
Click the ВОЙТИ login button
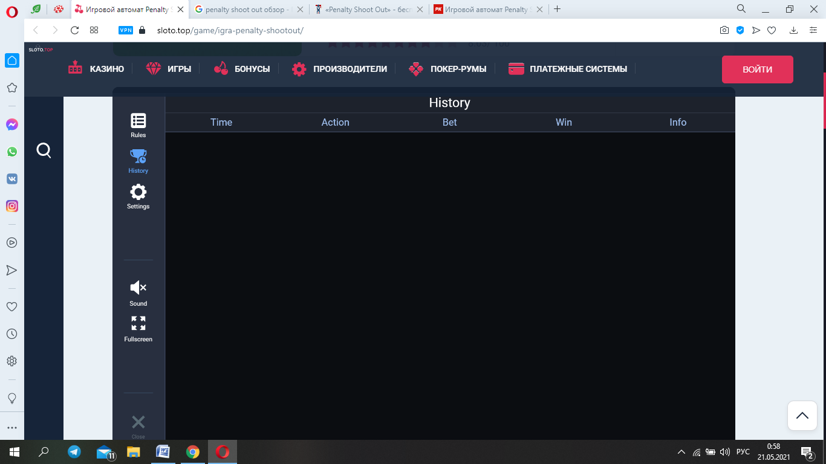pyautogui.click(x=758, y=69)
